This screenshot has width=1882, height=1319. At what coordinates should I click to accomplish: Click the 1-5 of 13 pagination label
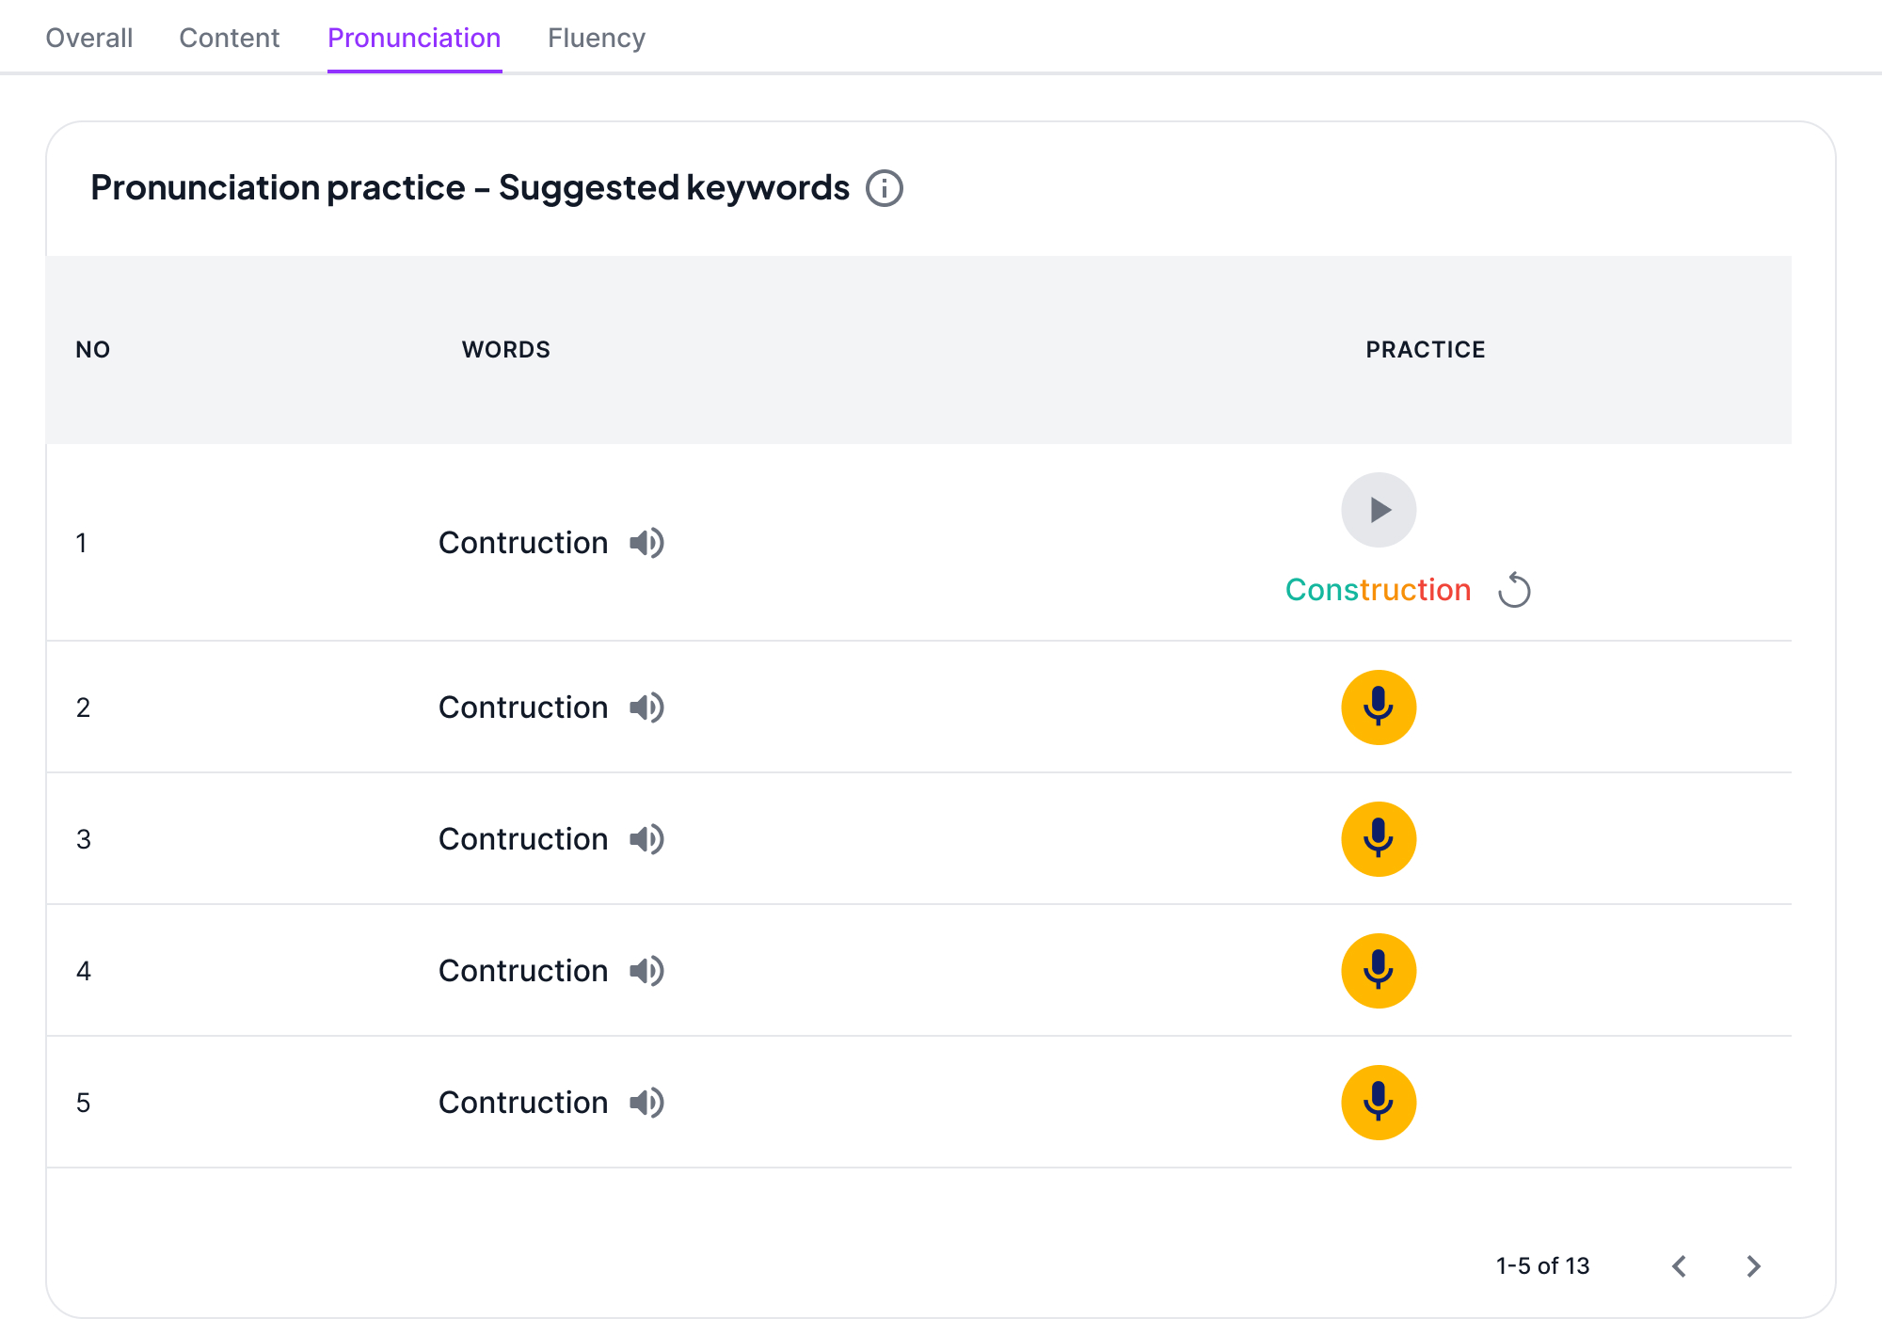pos(1543,1266)
